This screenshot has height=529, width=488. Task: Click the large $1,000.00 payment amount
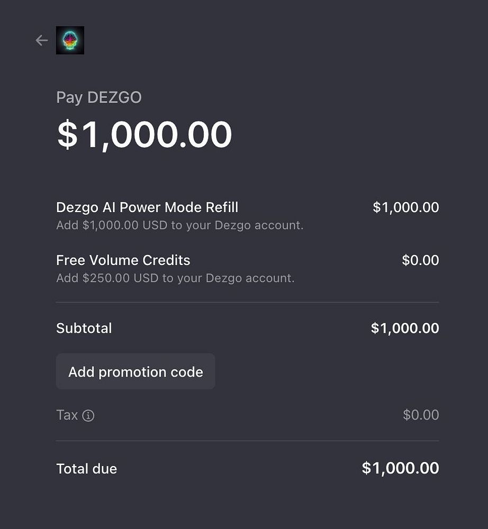(144, 134)
